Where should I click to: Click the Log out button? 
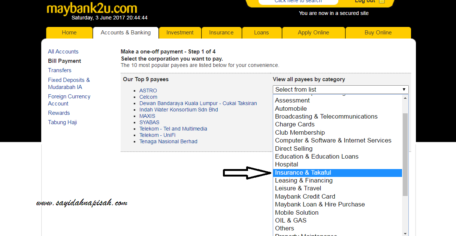click(370, 2)
